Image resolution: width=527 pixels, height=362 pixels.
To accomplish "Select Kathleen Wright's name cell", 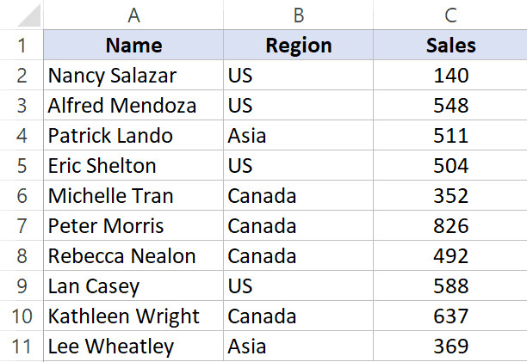I will pos(133,316).
